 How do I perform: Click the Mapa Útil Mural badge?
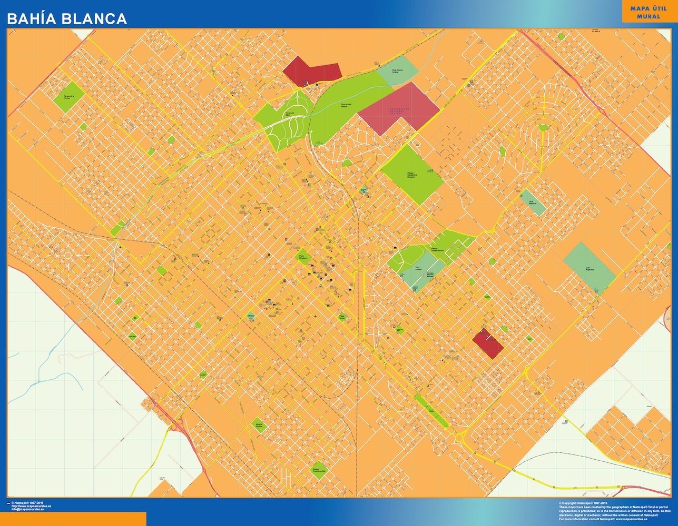click(x=648, y=12)
